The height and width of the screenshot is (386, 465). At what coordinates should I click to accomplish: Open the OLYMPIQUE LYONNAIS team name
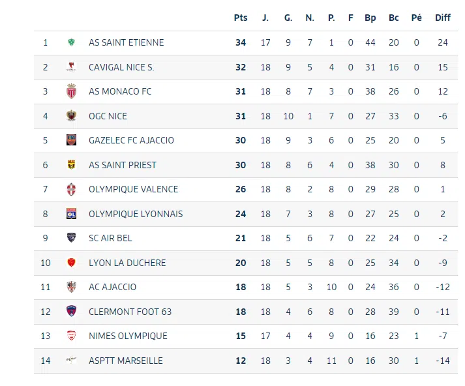[136, 214]
